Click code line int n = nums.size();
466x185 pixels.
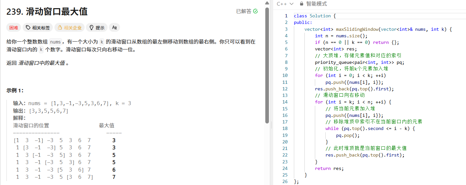point(341,36)
